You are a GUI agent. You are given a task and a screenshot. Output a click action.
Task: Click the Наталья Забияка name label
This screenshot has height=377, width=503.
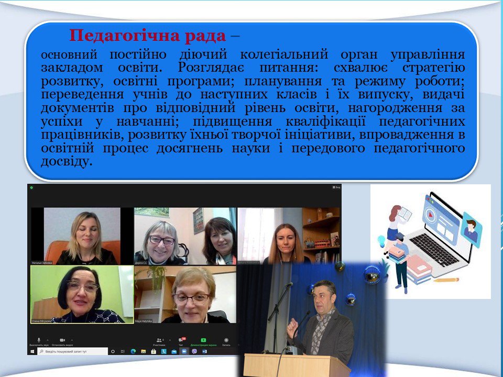tap(42, 262)
